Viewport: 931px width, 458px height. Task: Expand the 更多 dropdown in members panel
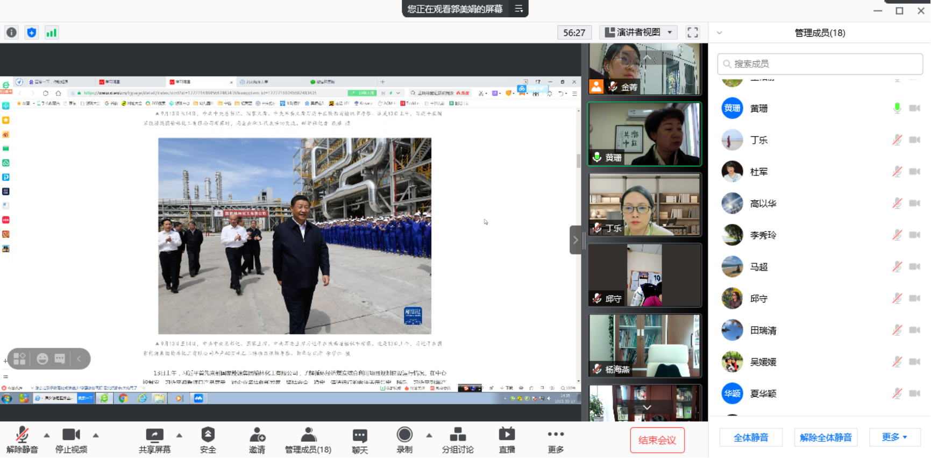894,437
